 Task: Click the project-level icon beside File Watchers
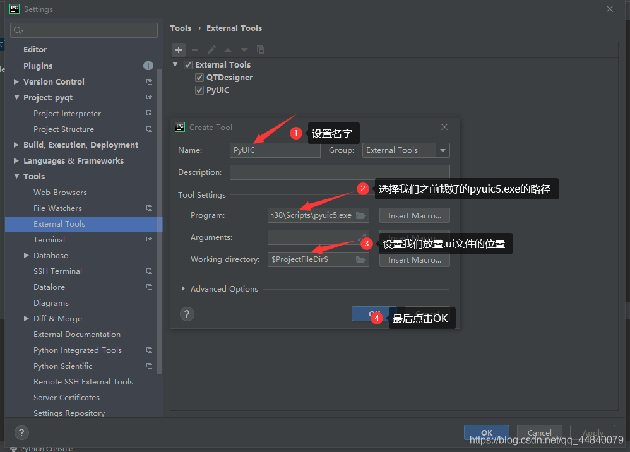click(150, 208)
